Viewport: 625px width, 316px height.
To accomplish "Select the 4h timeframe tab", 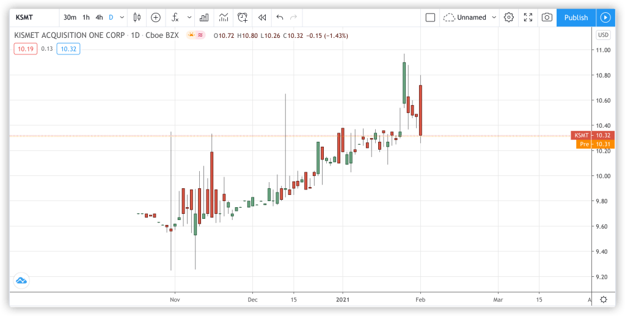I will coord(99,18).
